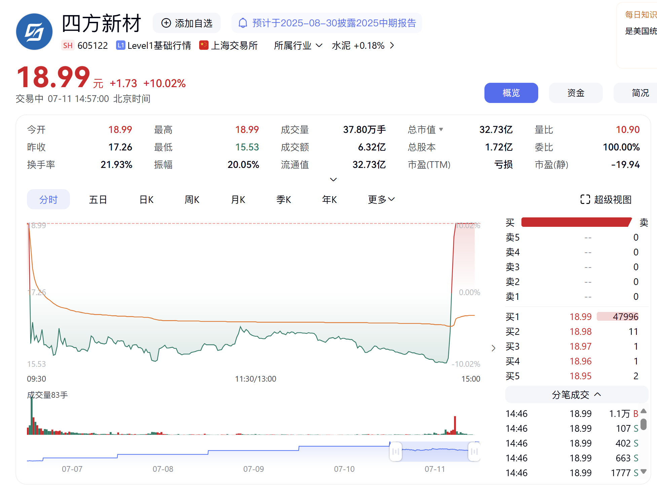
Task: Click the bell icon for the report reminder
Action: [x=243, y=23]
